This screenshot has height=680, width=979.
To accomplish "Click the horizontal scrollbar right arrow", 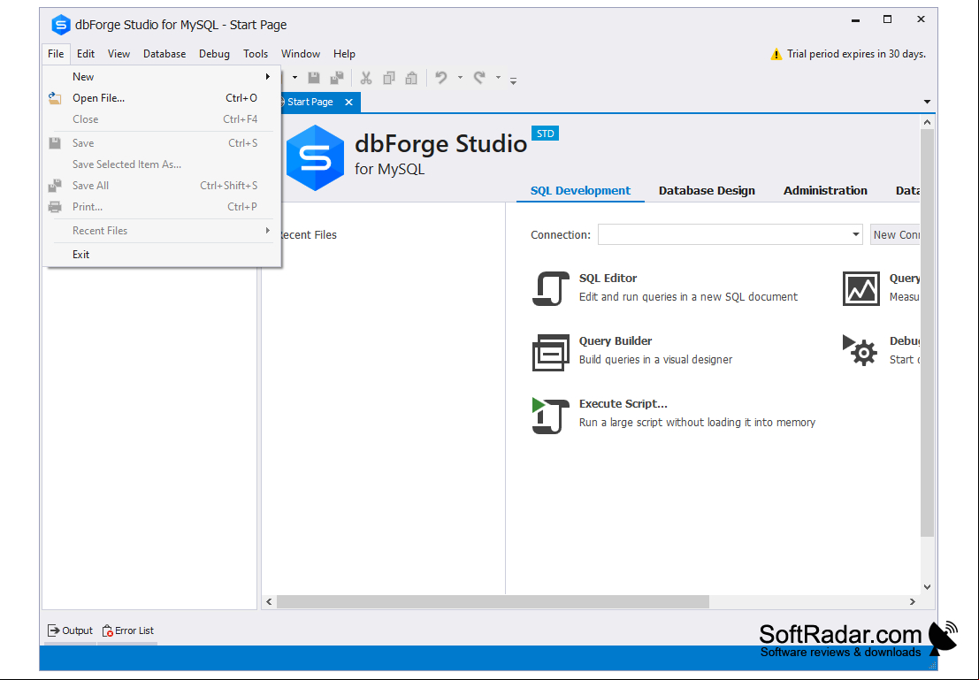I will (912, 602).
